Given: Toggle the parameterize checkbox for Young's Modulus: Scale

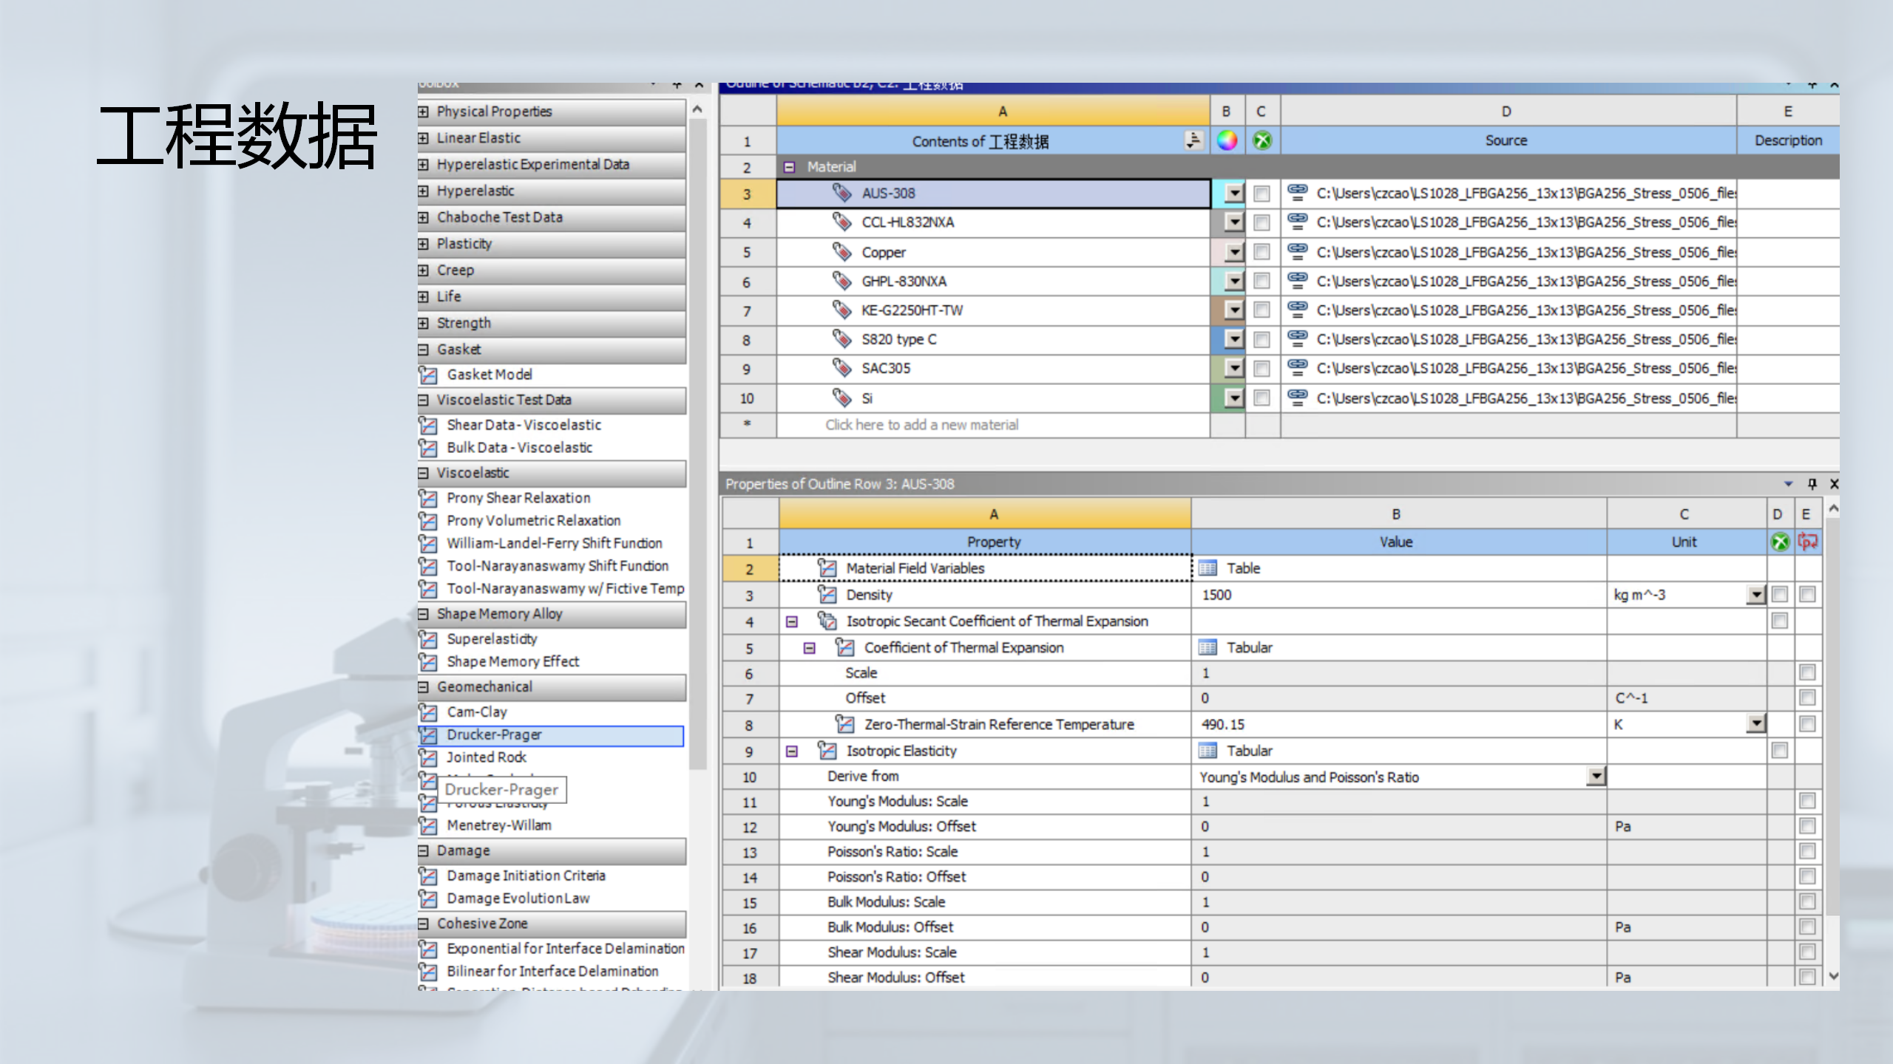Looking at the screenshot, I should coord(1807,801).
